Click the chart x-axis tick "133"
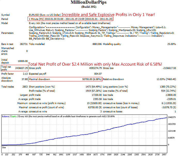Screen dimensions: 178x156 [x=7, y=154]
